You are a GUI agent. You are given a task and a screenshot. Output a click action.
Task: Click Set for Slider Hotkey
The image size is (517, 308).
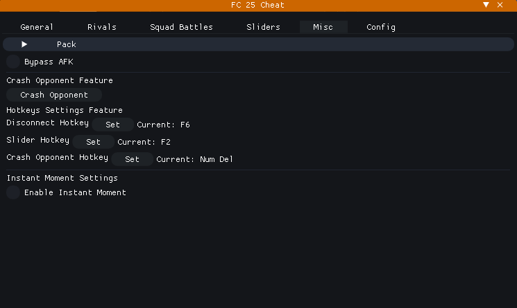pyautogui.click(x=93, y=142)
